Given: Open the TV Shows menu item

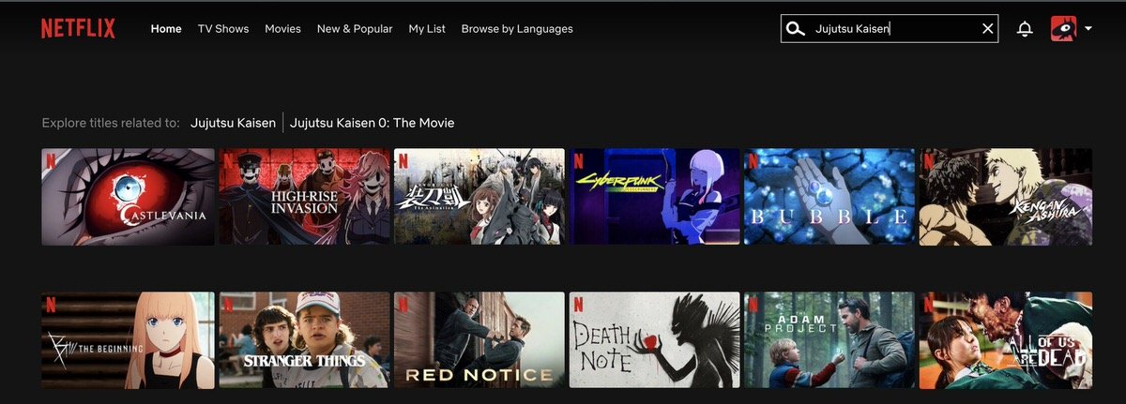Looking at the screenshot, I should pyautogui.click(x=223, y=29).
